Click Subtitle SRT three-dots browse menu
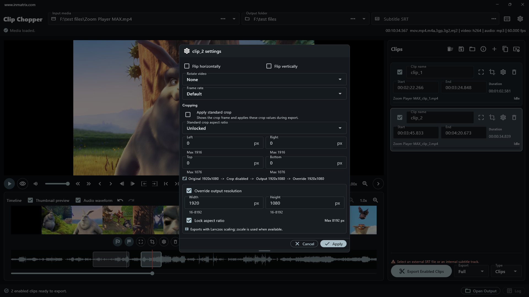Viewport: 529px width, 297px height. (494, 19)
